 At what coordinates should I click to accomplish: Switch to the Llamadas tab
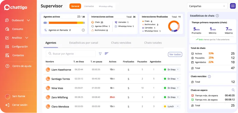[x=89, y=6]
